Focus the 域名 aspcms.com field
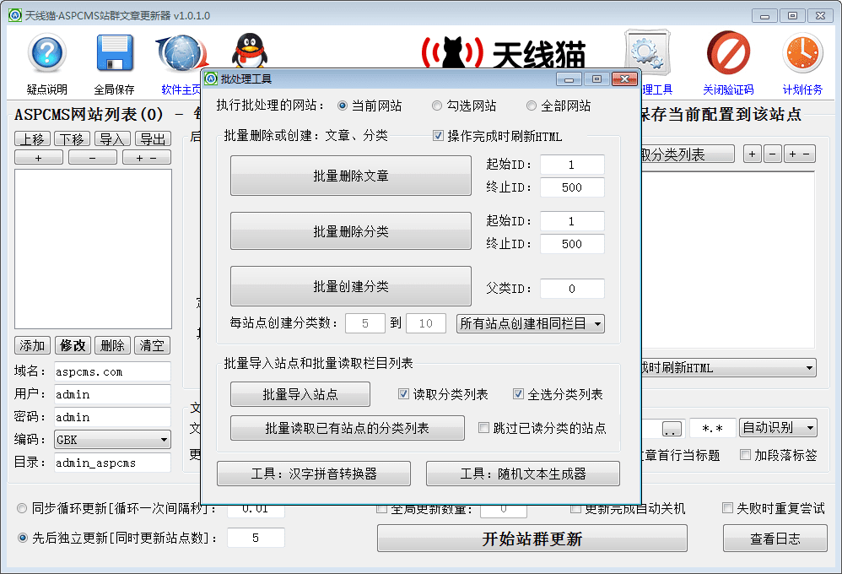Viewport: 842px width, 574px height. point(112,371)
